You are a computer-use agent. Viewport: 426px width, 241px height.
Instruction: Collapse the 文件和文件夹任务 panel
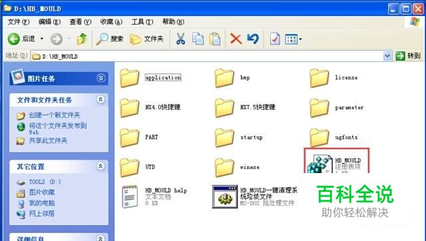pyautogui.click(x=101, y=99)
